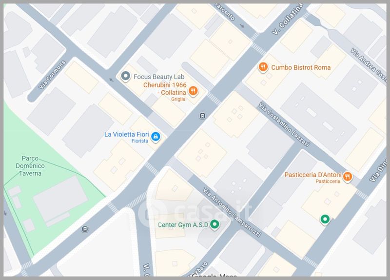Open Cherubini 1966 Collatina restaurant marker
Viewport: 390px width, 280px height.
click(193, 91)
